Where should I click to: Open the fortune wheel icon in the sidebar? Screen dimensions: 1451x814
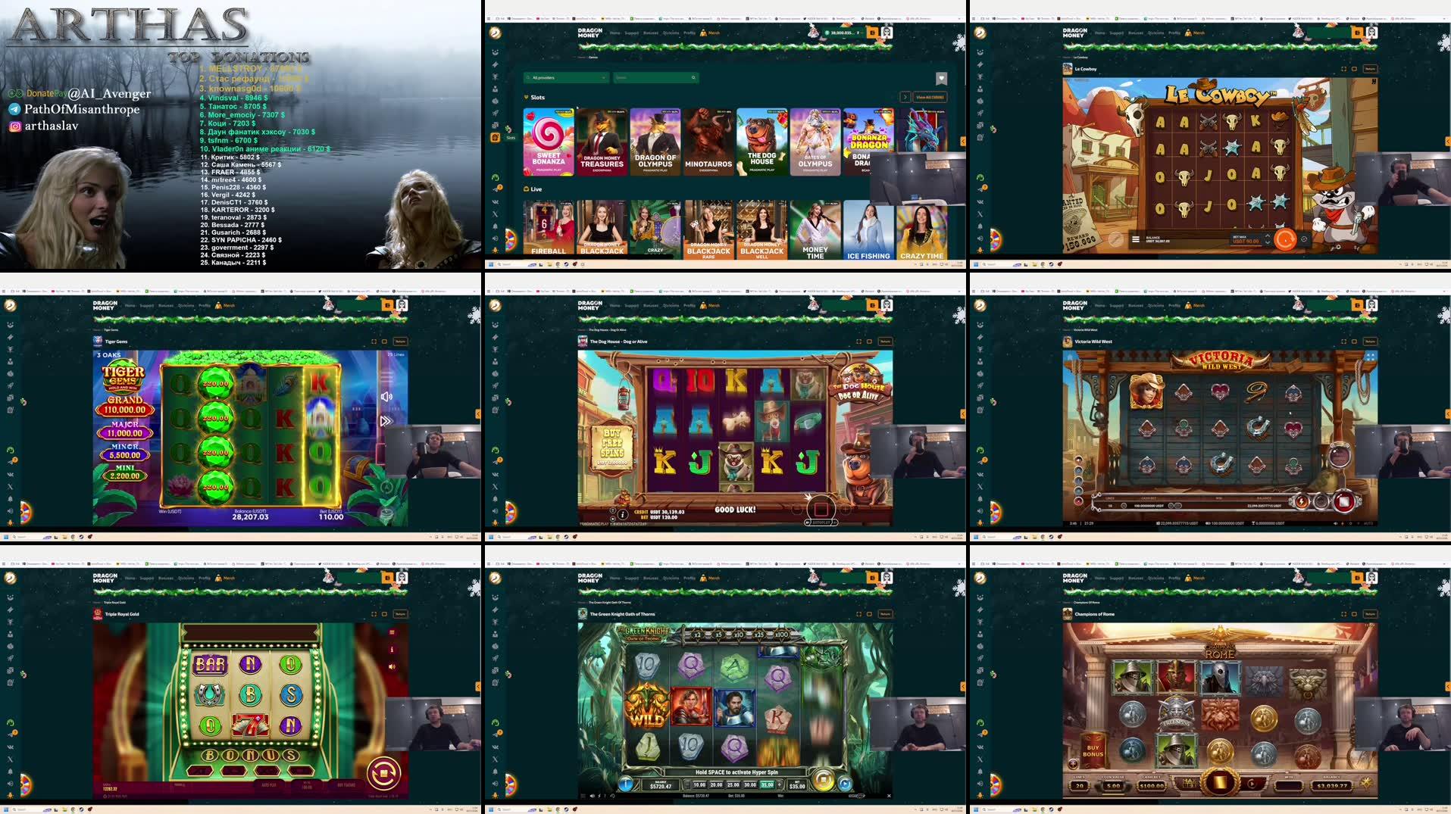[x=510, y=241]
